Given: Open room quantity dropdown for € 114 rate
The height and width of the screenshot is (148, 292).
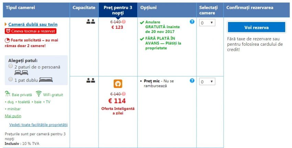Looking at the screenshot, I should (207, 82).
